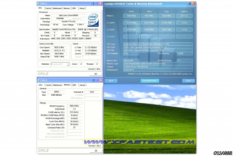
Task: Click the Memory Copy result field
Action: (x=167, y=16)
